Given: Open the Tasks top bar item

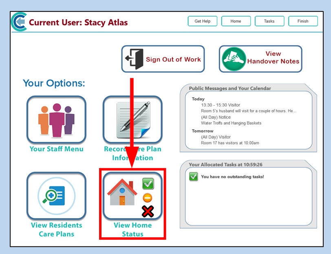Looking at the screenshot, I should 269,21.
